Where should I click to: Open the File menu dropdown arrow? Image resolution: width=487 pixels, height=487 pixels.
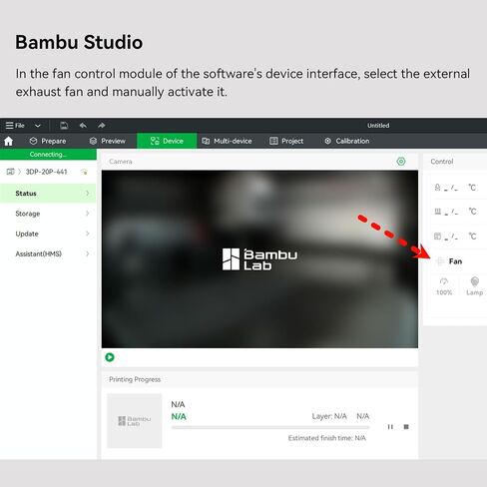tap(38, 126)
